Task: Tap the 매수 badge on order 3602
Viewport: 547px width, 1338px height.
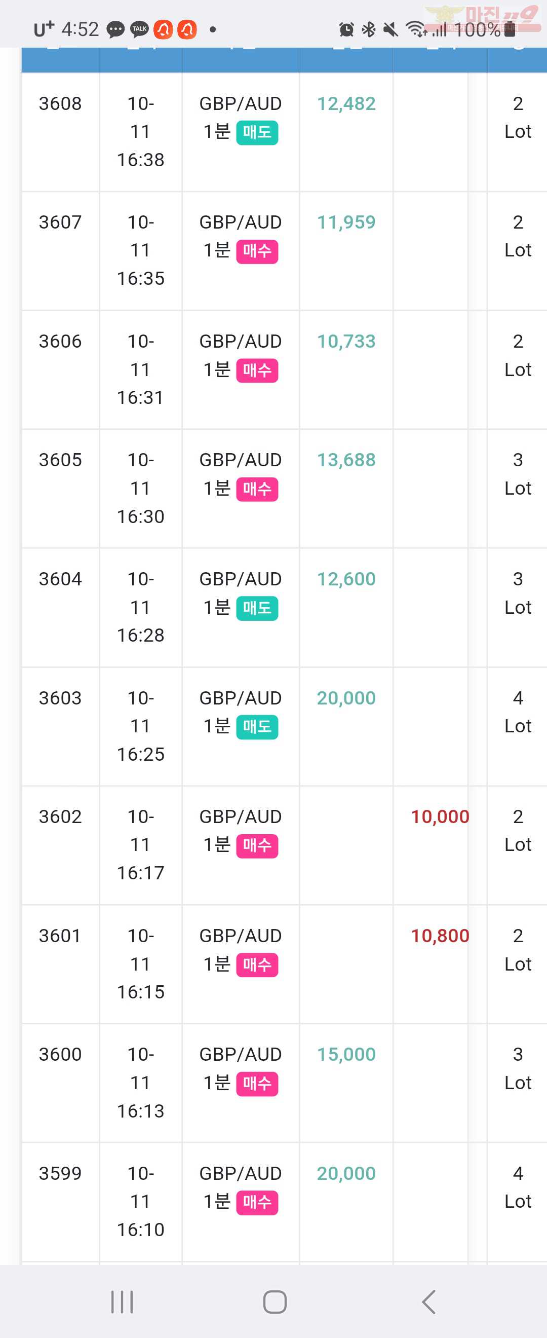Action: click(257, 846)
